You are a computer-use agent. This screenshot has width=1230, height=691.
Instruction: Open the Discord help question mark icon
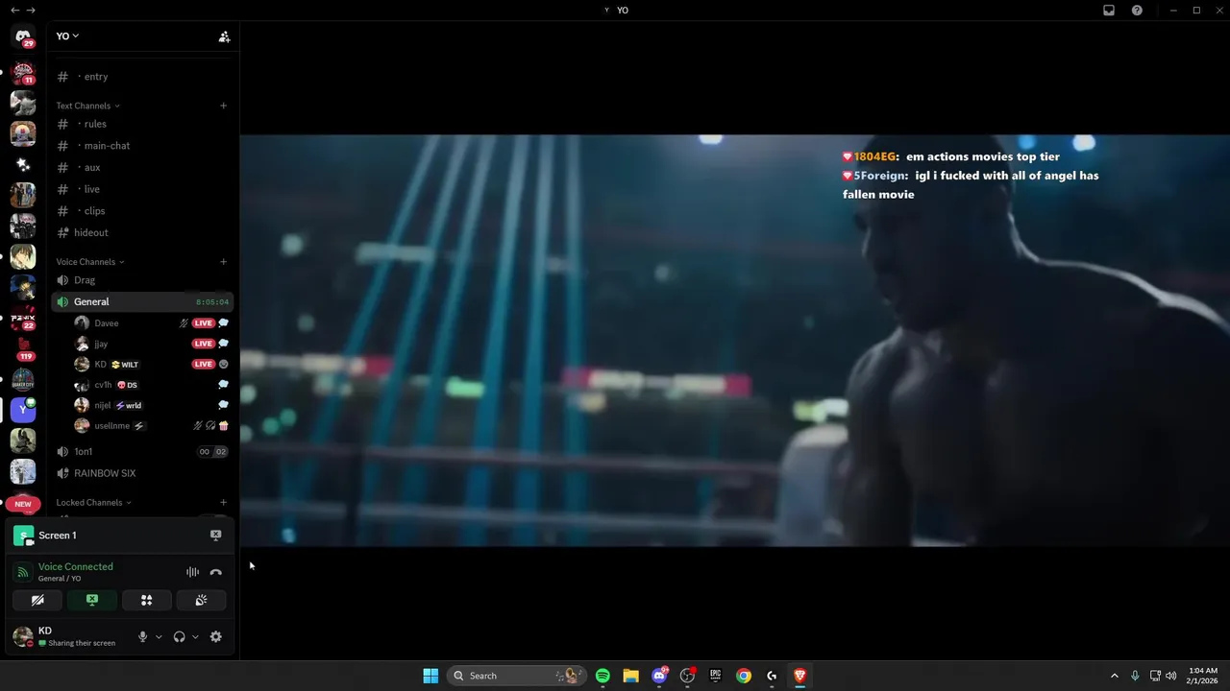tap(1137, 10)
